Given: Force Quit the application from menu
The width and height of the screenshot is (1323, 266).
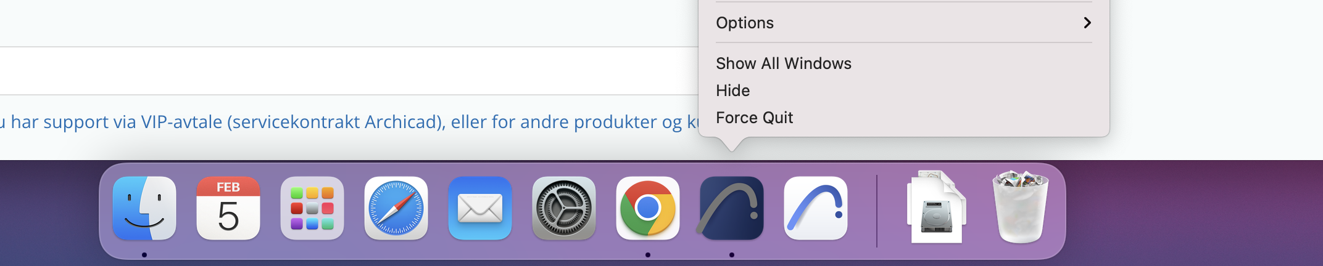Looking at the screenshot, I should 755,118.
